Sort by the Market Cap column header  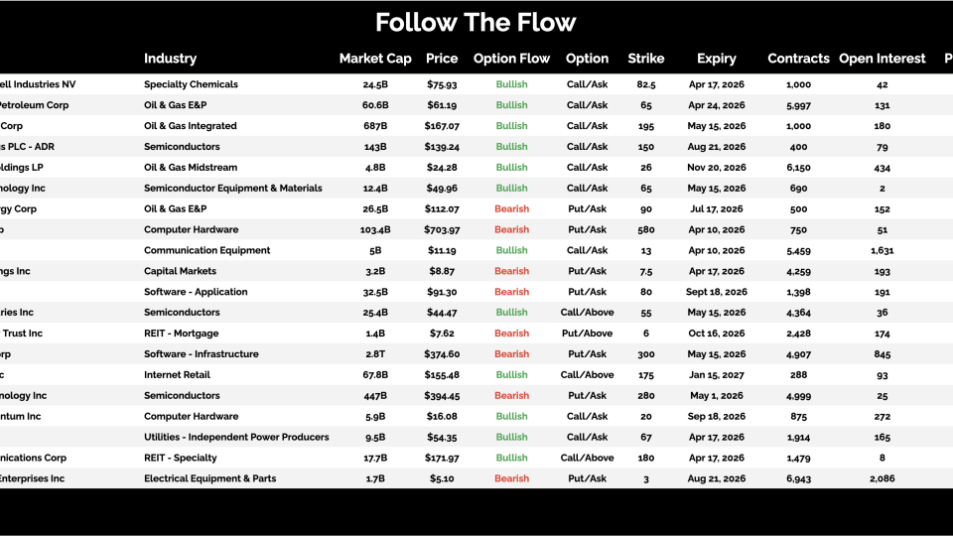pos(375,59)
